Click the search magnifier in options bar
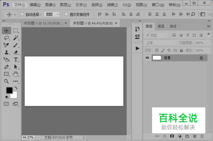The height and width of the screenshot is (141, 213). pyautogui.click(x=193, y=14)
